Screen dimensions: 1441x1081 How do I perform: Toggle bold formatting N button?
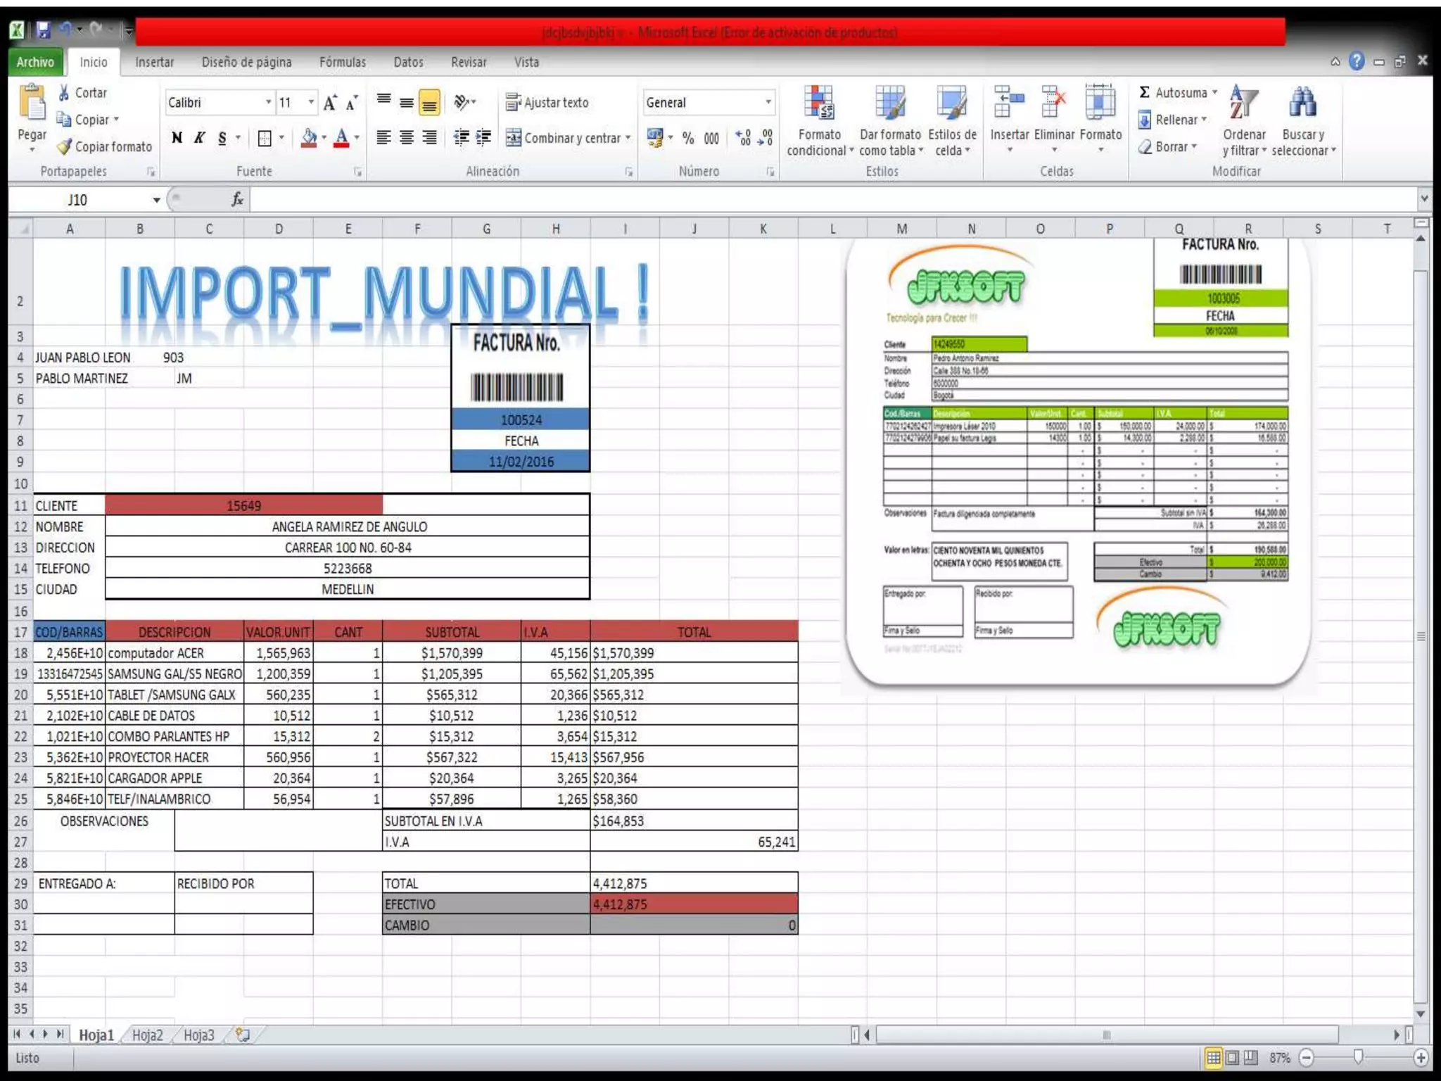pyautogui.click(x=177, y=138)
